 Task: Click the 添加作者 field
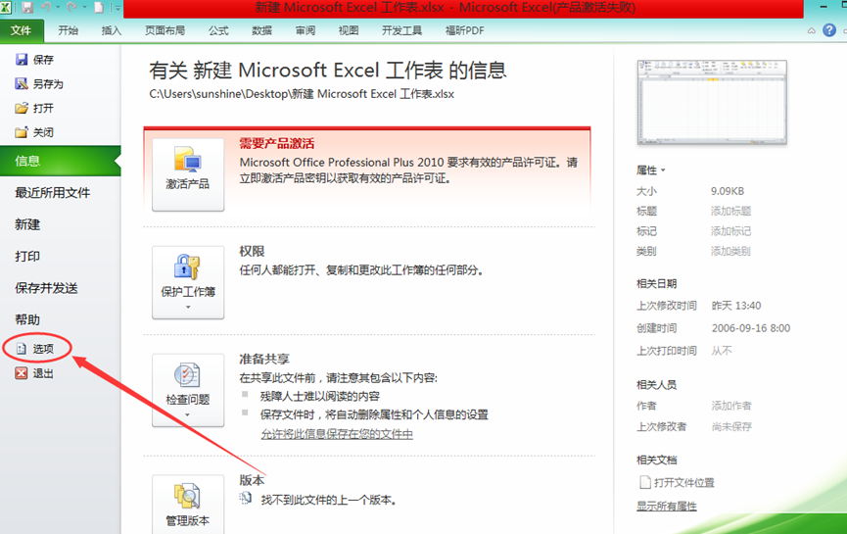[x=731, y=406]
